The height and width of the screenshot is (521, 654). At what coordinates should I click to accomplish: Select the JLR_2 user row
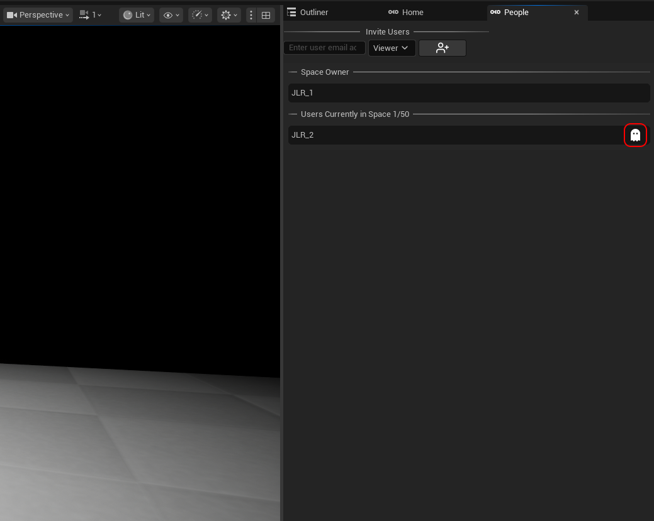453,135
